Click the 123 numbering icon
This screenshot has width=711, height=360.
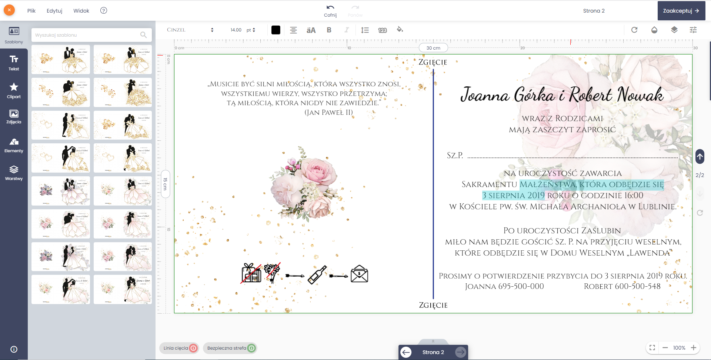(x=383, y=30)
